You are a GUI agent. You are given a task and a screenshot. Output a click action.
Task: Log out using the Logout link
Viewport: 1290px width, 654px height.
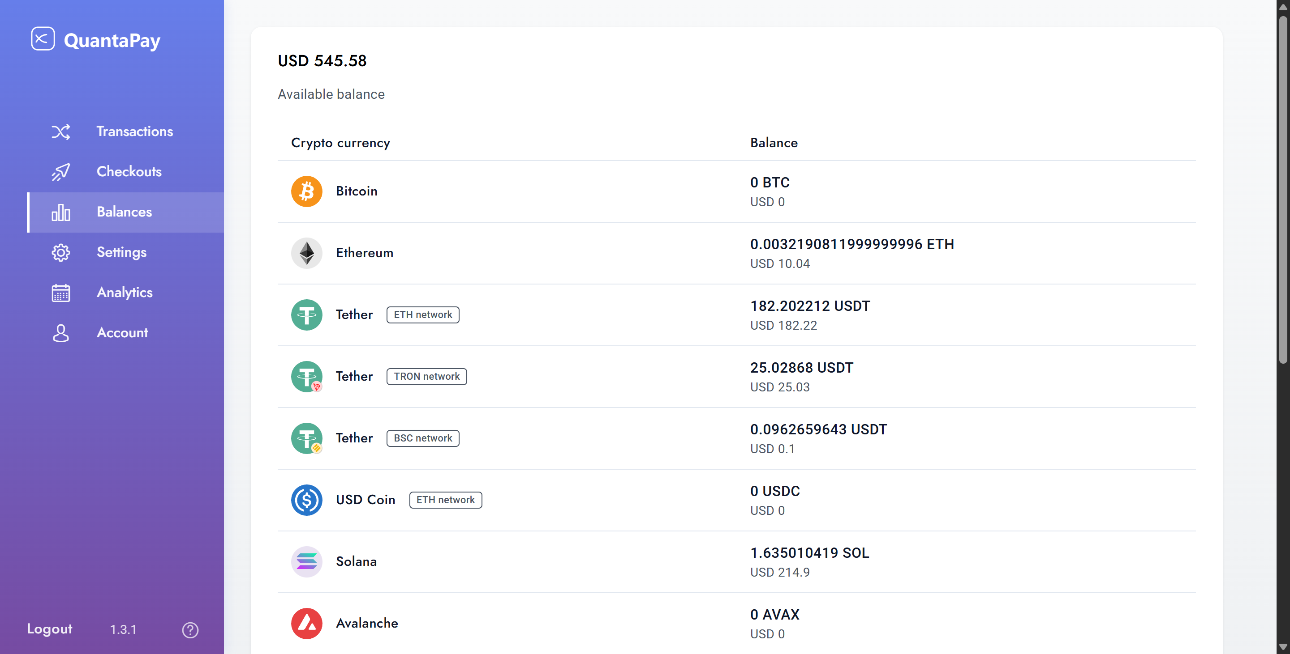[x=50, y=629]
